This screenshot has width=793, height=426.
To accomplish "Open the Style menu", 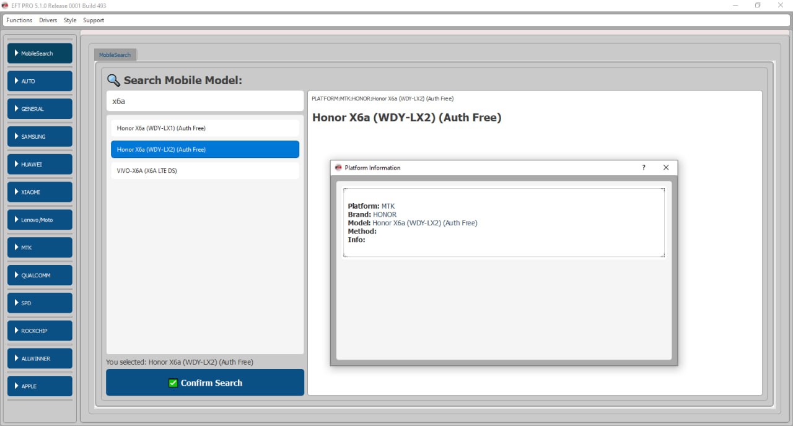I will pyautogui.click(x=70, y=20).
